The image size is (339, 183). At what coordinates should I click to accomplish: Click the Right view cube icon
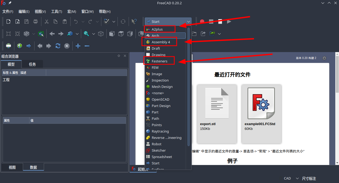pyautogui.click(x=130, y=34)
